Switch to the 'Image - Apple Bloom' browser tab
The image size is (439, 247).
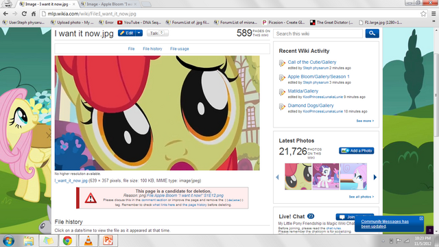[109, 4]
